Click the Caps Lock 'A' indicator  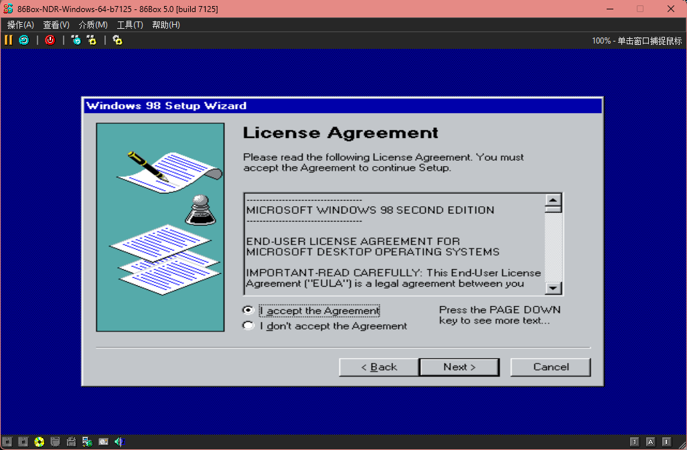(x=651, y=442)
